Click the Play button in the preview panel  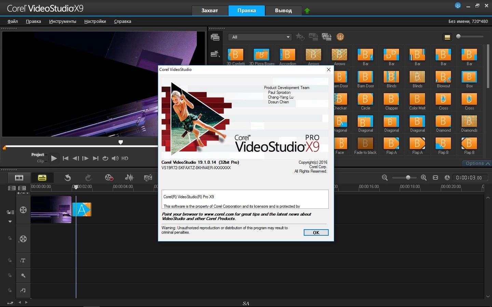coord(54,158)
